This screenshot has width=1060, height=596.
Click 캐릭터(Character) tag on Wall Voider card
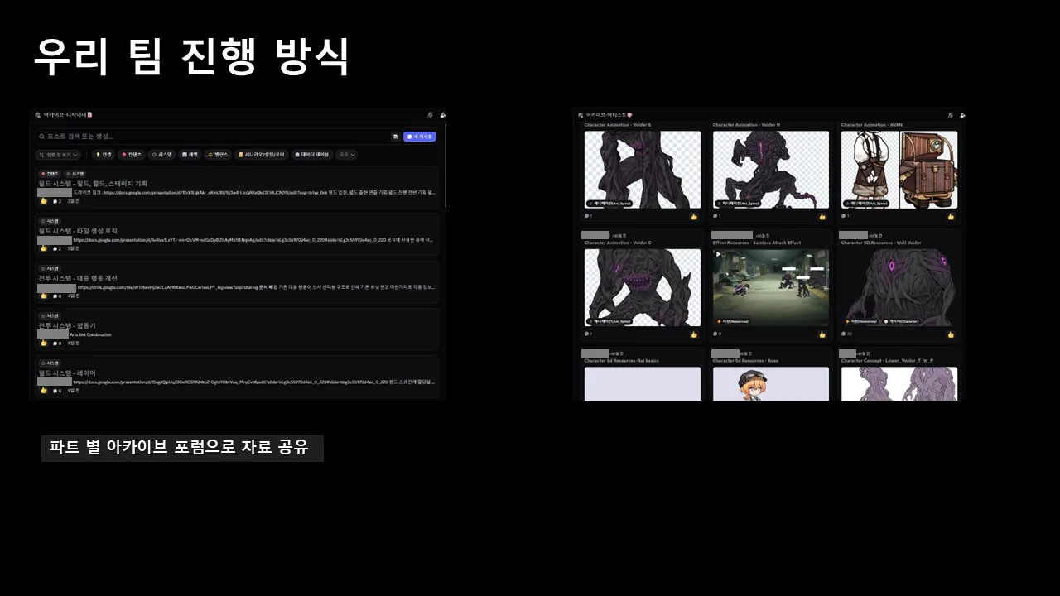pyautogui.click(x=902, y=321)
